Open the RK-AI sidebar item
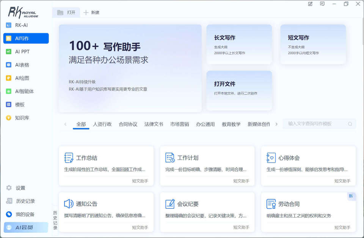The height and width of the screenshot is (238, 364). tap(21, 25)
